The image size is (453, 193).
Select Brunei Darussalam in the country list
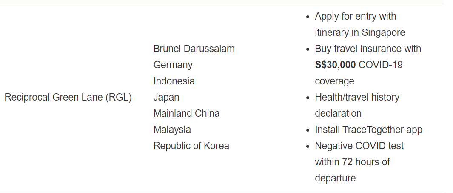pos(194,49)
